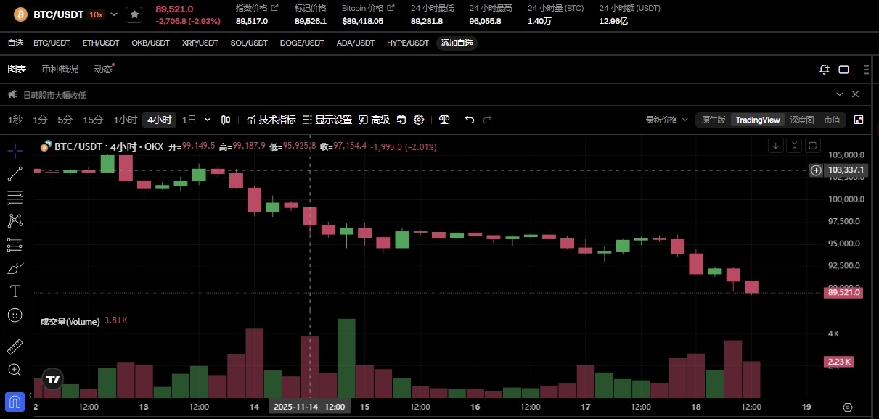Select the brush drawing tool

[x=15, y=267]
